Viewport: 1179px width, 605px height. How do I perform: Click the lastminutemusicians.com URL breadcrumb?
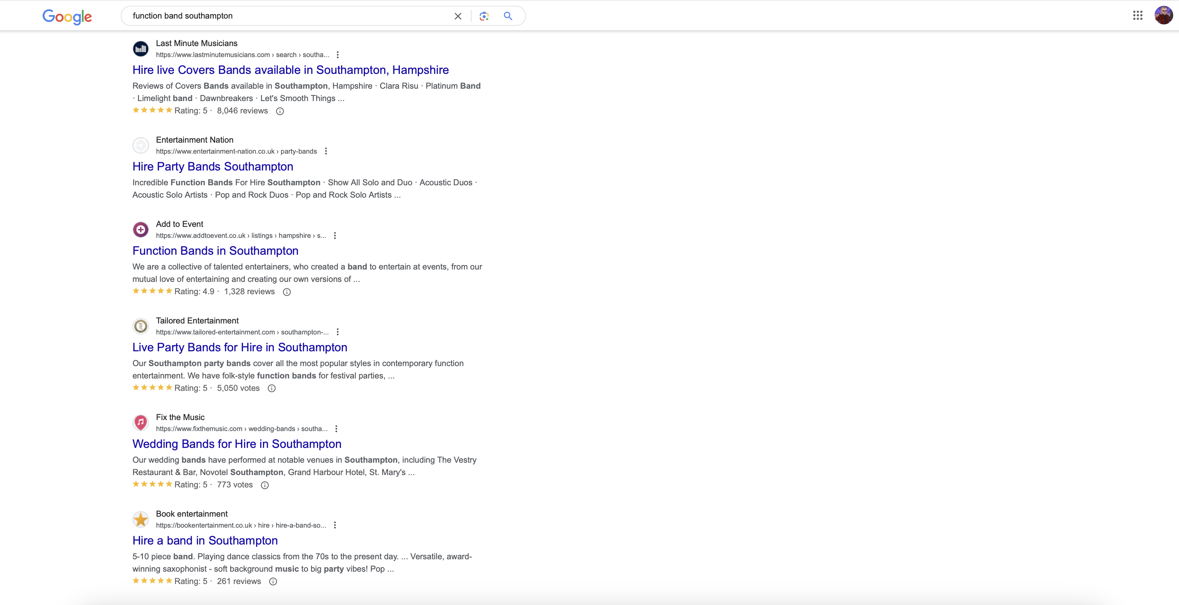tap(243, 55)
